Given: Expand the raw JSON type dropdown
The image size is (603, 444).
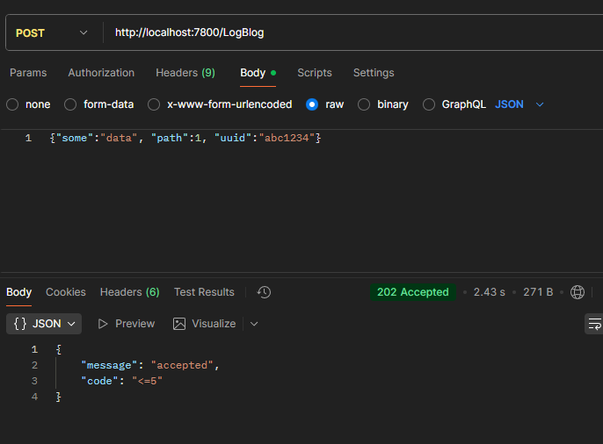Looking at the screenshot, I should click(519, 104).
